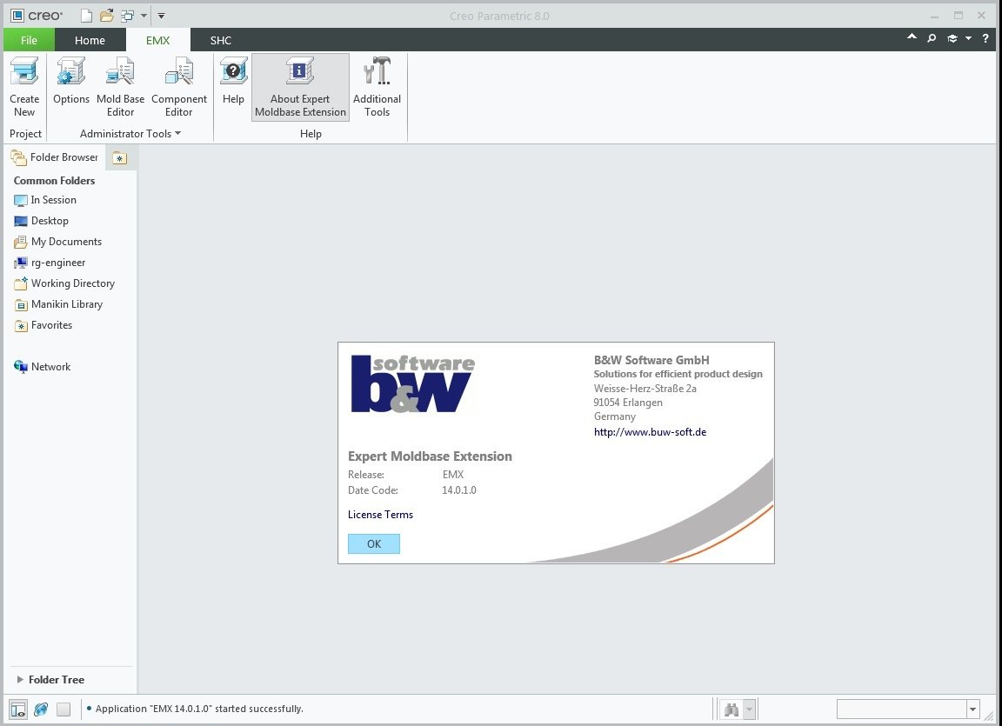Click About Expert Moldbase Extension

point(300,87)
